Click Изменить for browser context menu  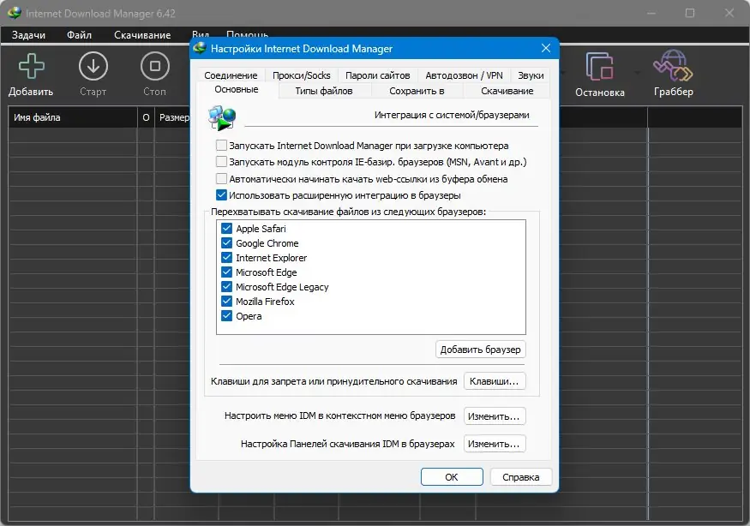point(494,416)
